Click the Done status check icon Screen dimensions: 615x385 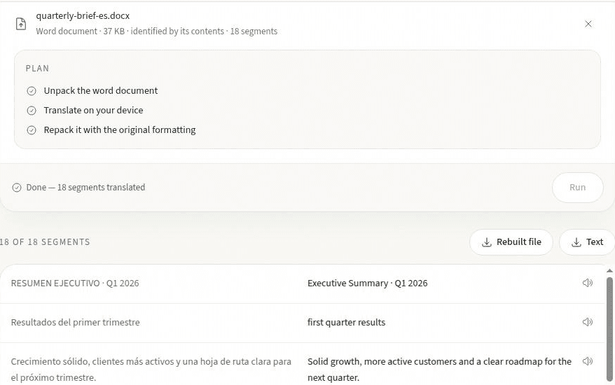(x=17, y=188)
